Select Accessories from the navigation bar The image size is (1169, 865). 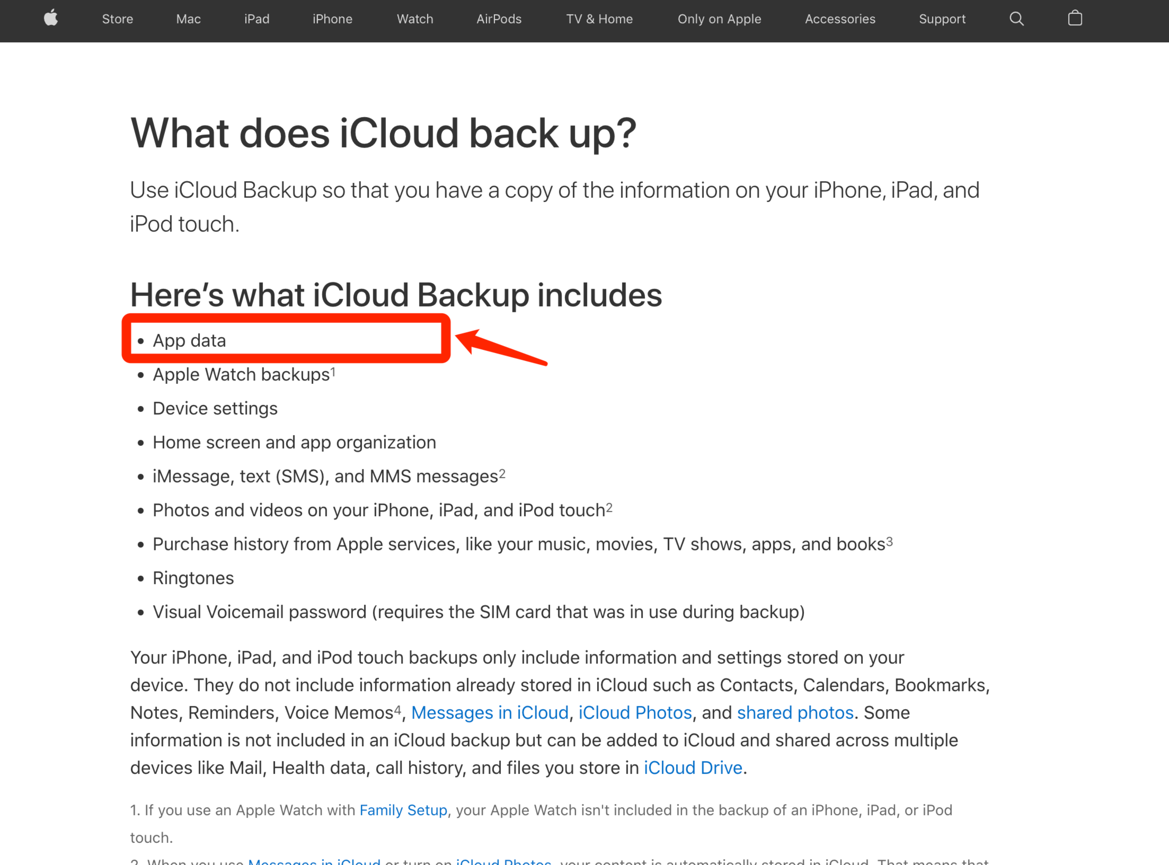(x=840, y=19)
